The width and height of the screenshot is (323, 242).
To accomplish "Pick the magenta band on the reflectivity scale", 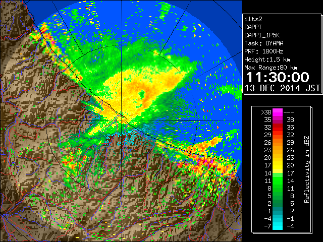I will point(278,112).
